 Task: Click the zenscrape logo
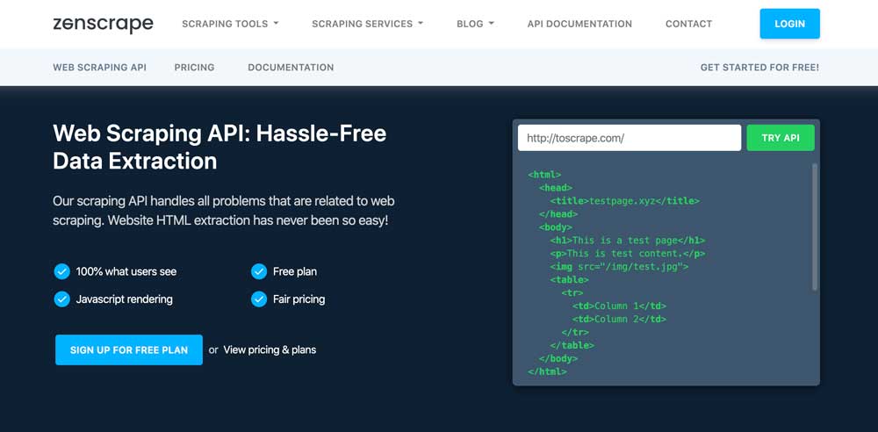(103, 24)
